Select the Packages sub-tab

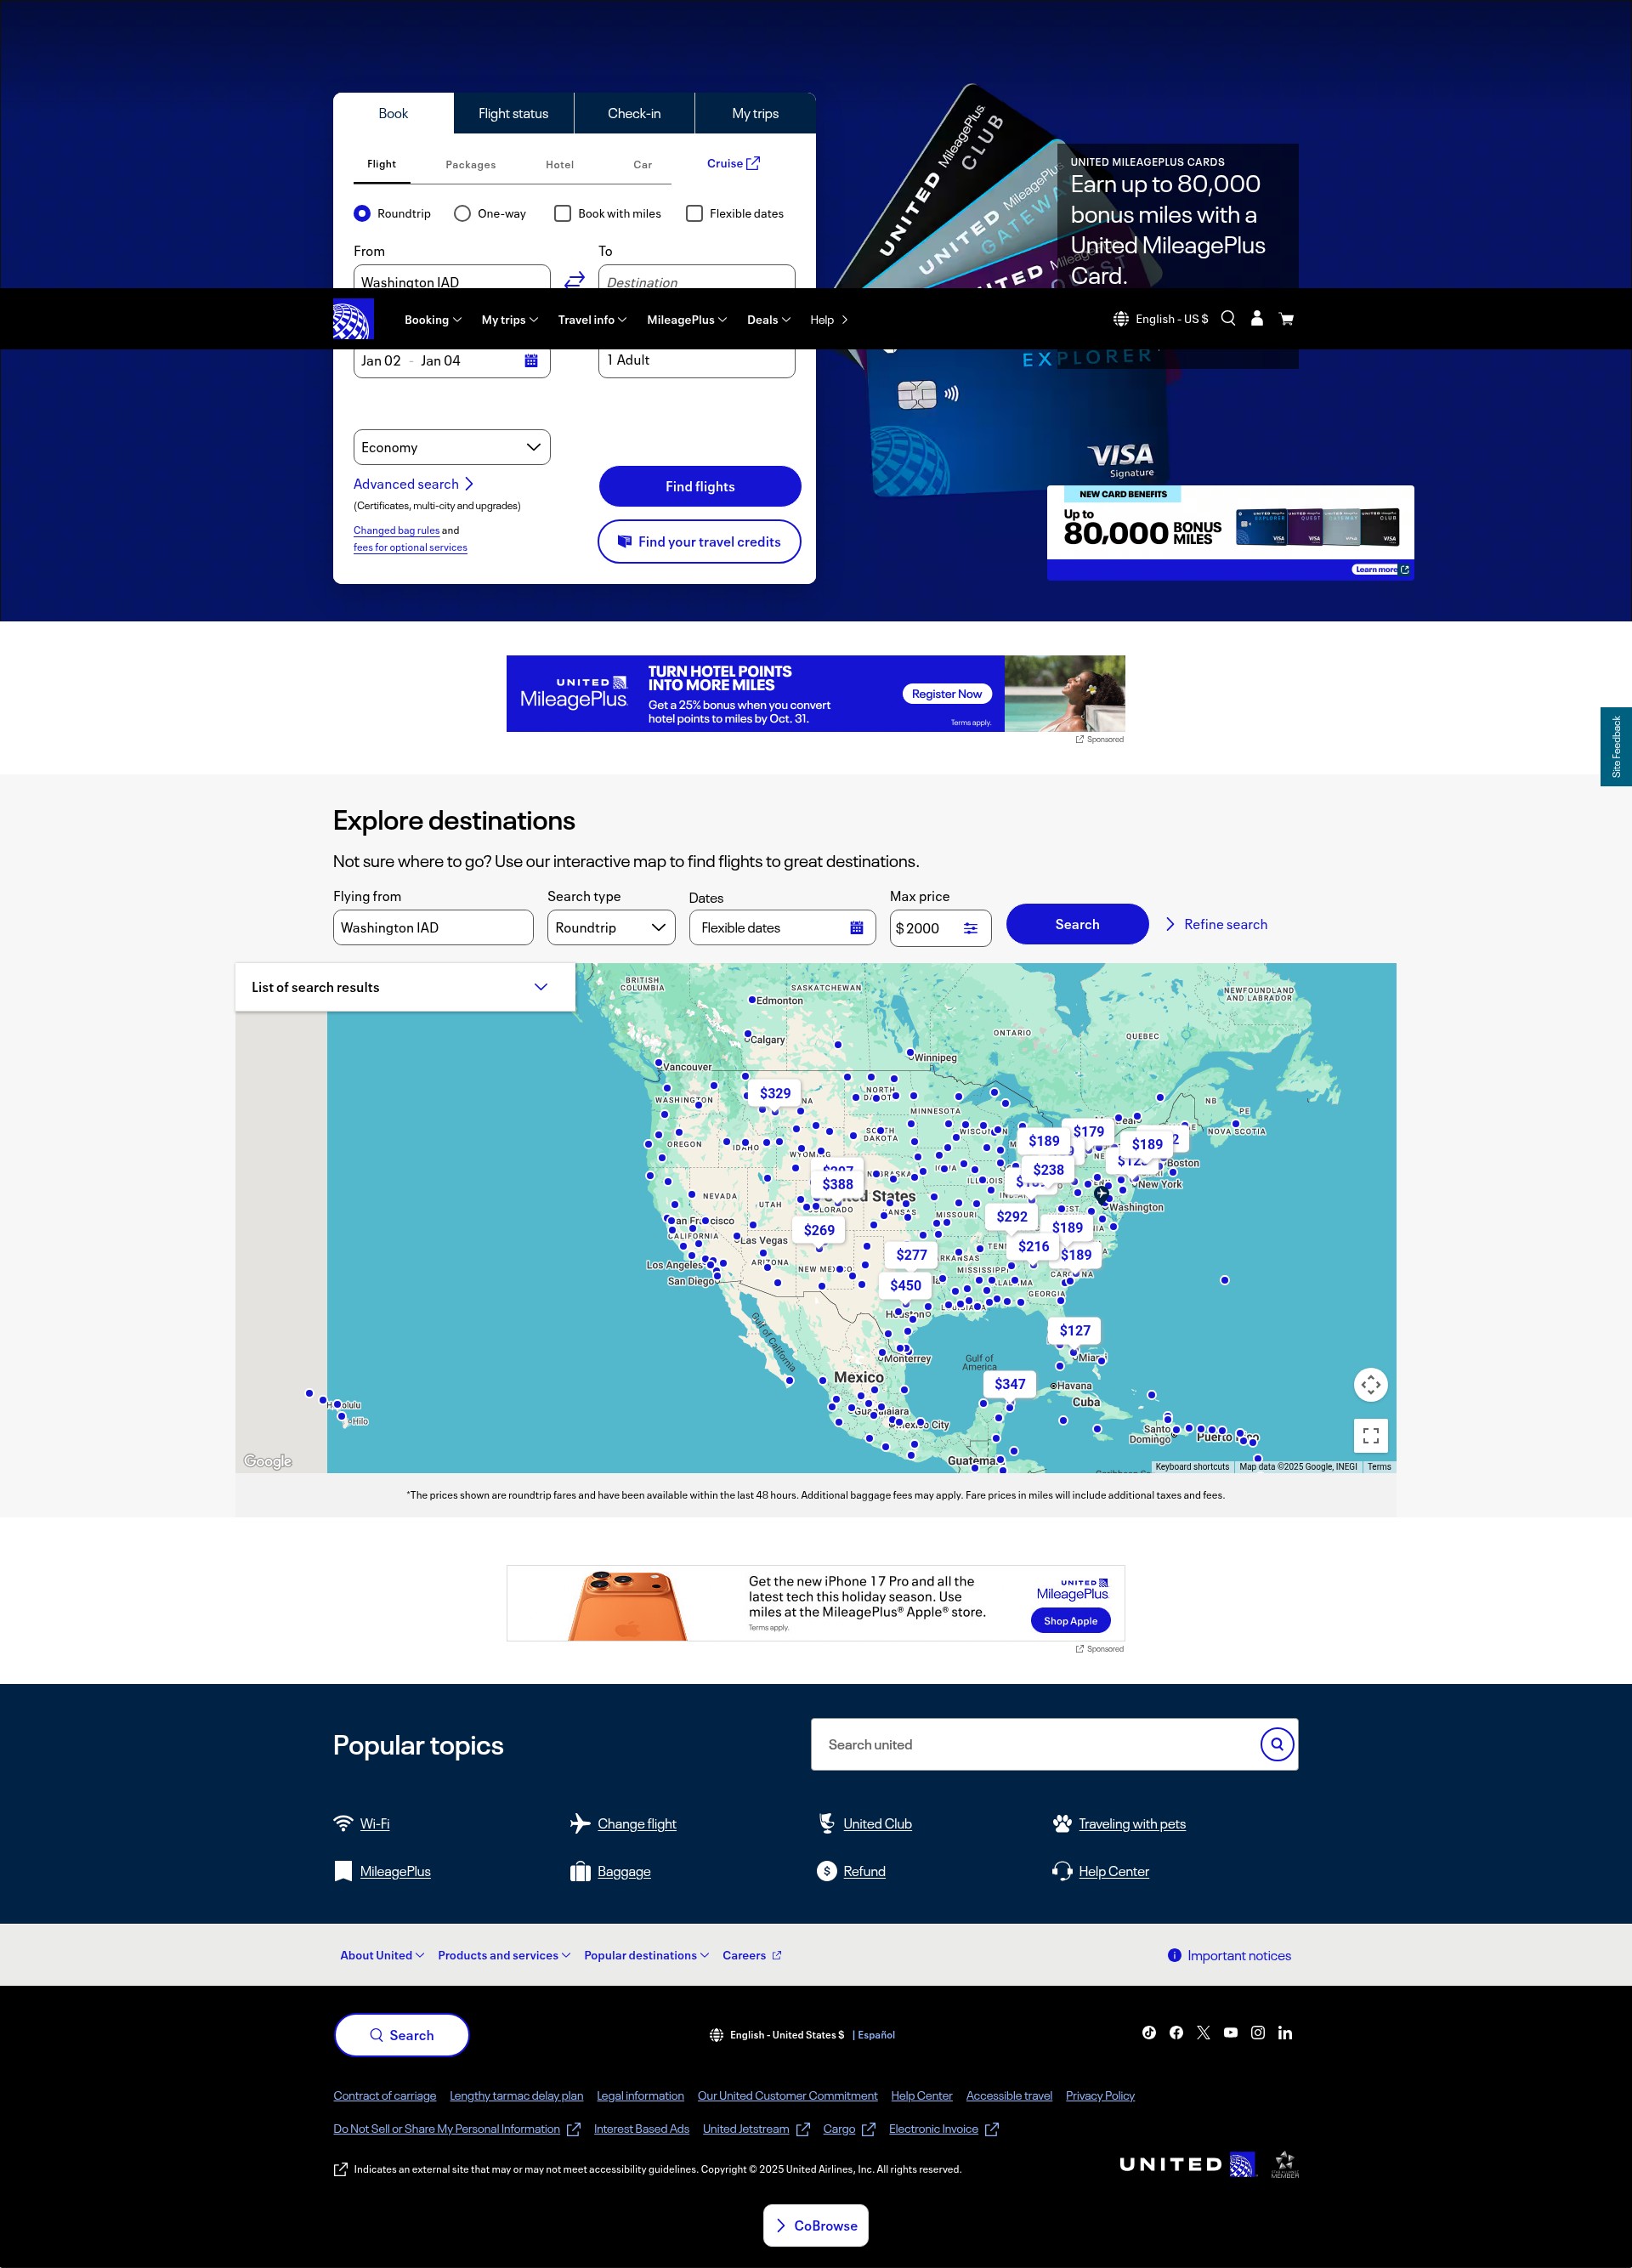(470, 165)
